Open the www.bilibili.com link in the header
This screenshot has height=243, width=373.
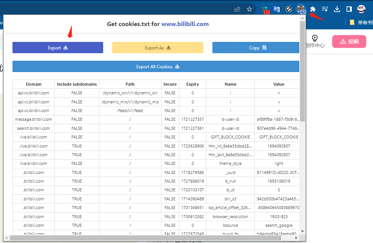pyautogui.click(x=185, y=24)
